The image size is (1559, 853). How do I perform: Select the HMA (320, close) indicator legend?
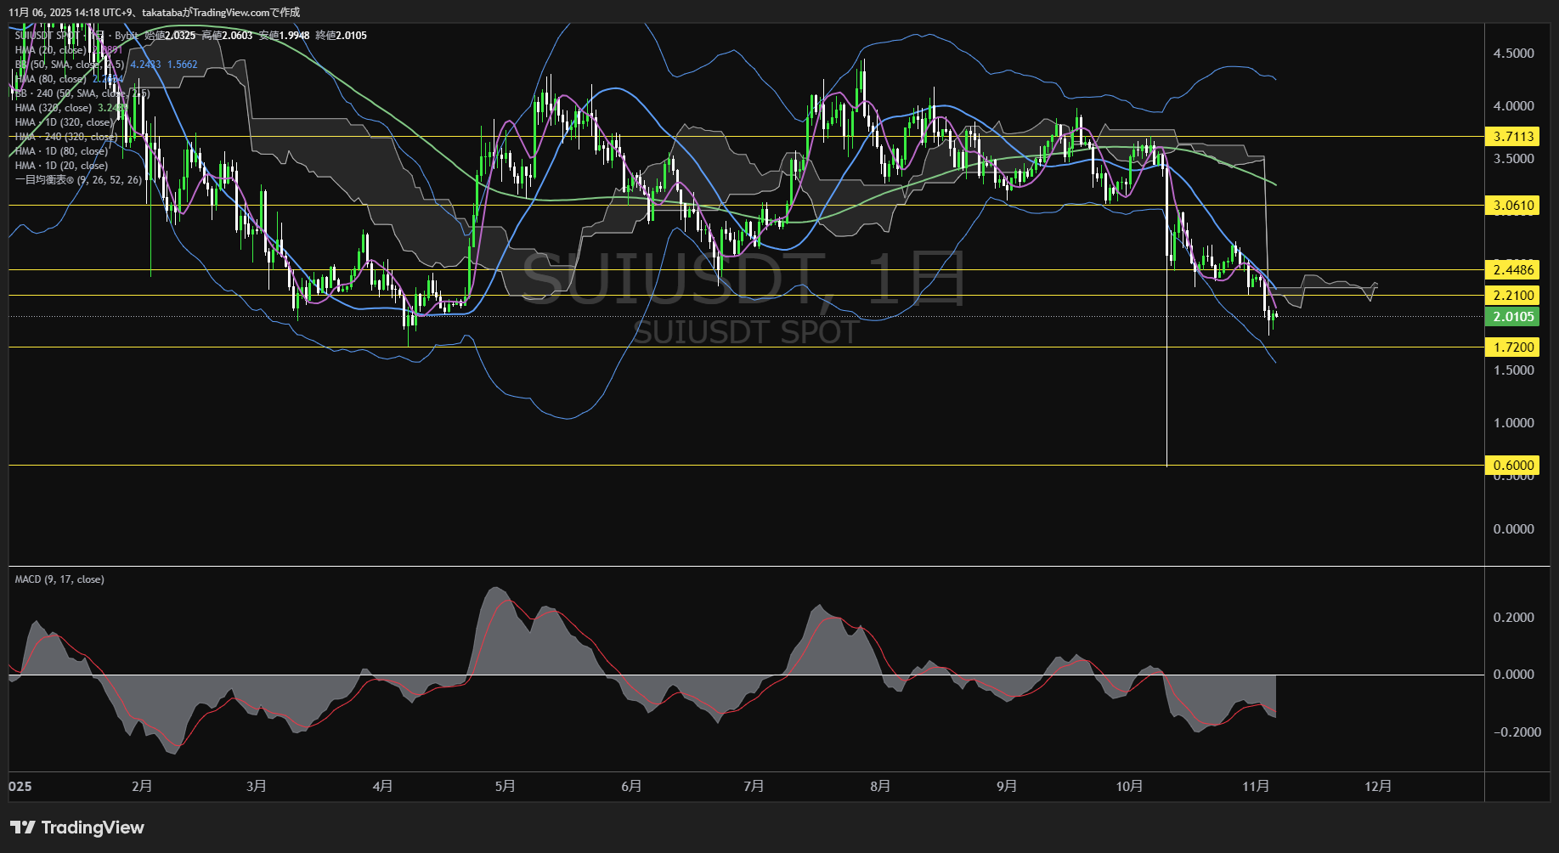point(53,108)
